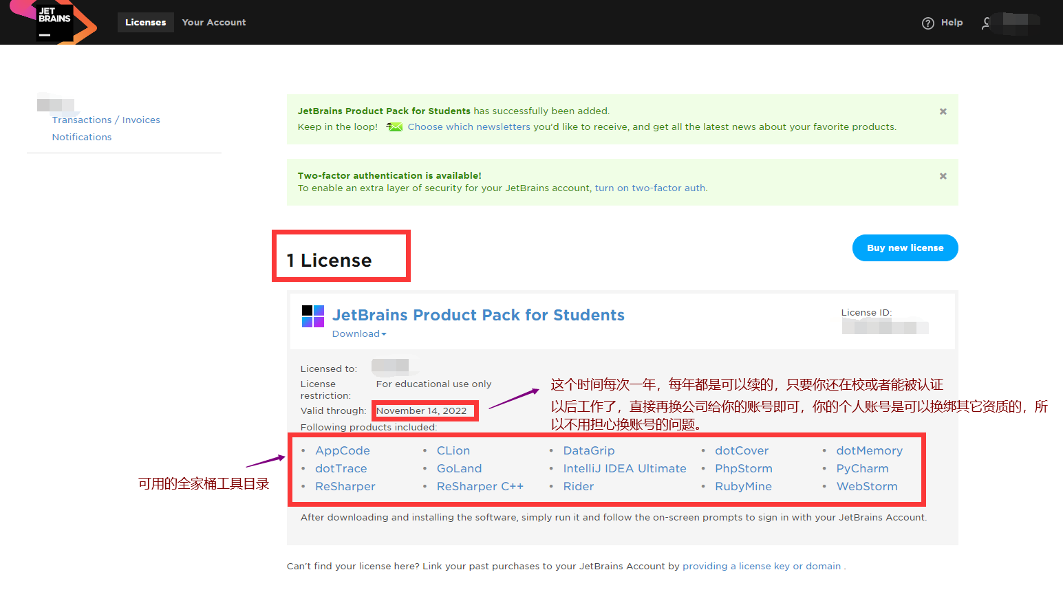Open the CLion product link

click(x=453, y=450)
